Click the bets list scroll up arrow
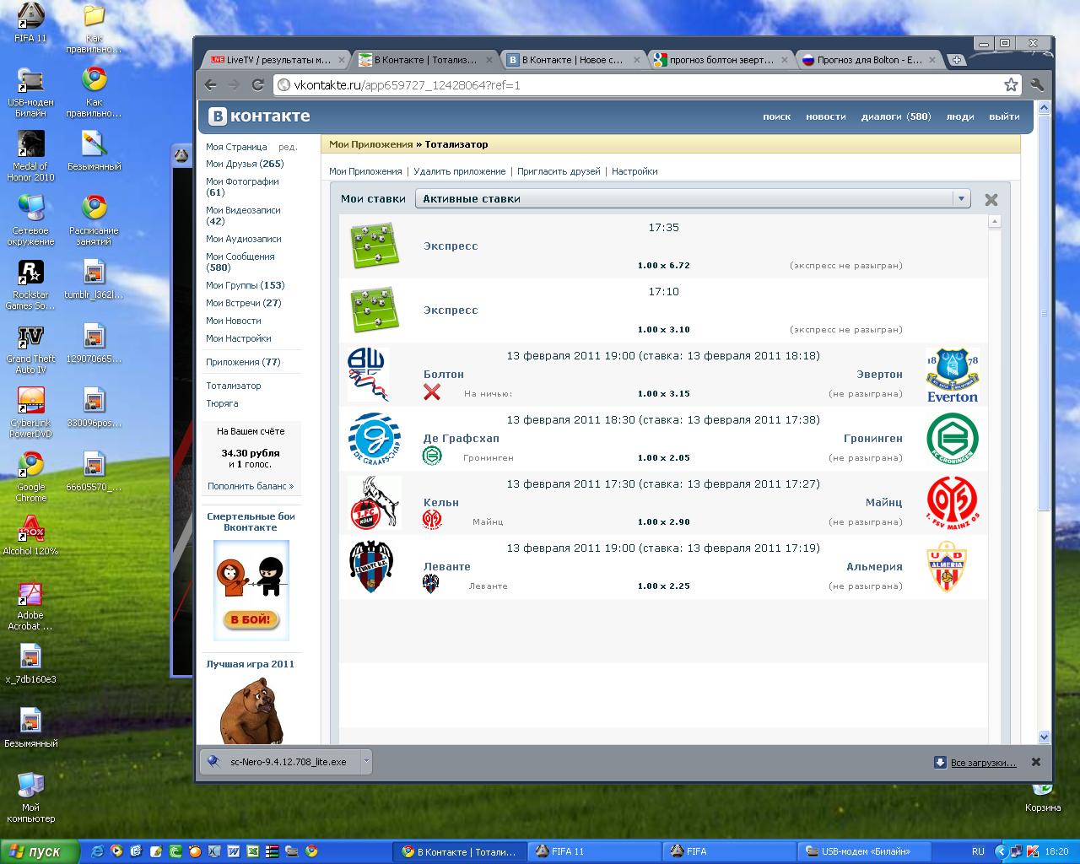The image size is (1080, 864). tap(995, 222)
